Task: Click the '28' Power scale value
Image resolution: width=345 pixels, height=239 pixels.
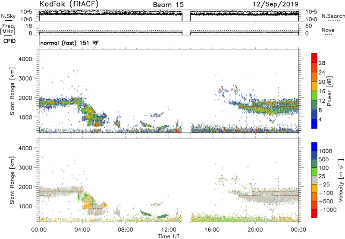Action: 322,63
